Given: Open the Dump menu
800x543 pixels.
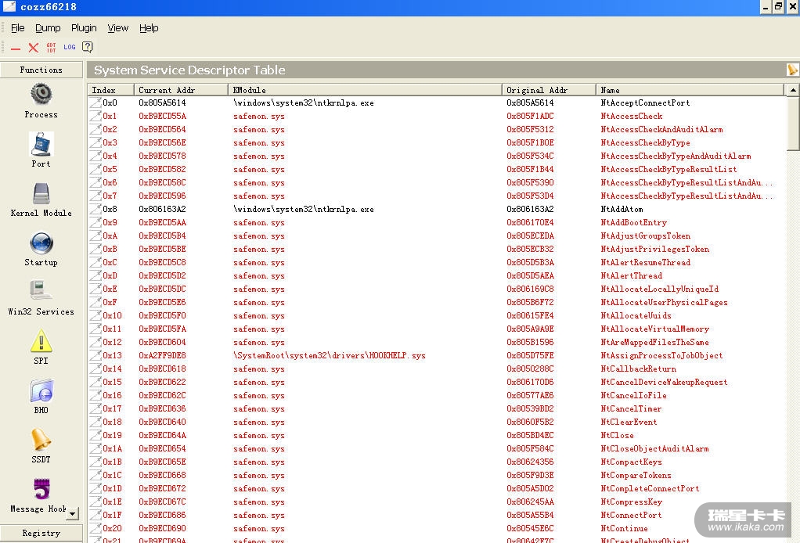Looking at the screenshot, I should click(48, 28).
